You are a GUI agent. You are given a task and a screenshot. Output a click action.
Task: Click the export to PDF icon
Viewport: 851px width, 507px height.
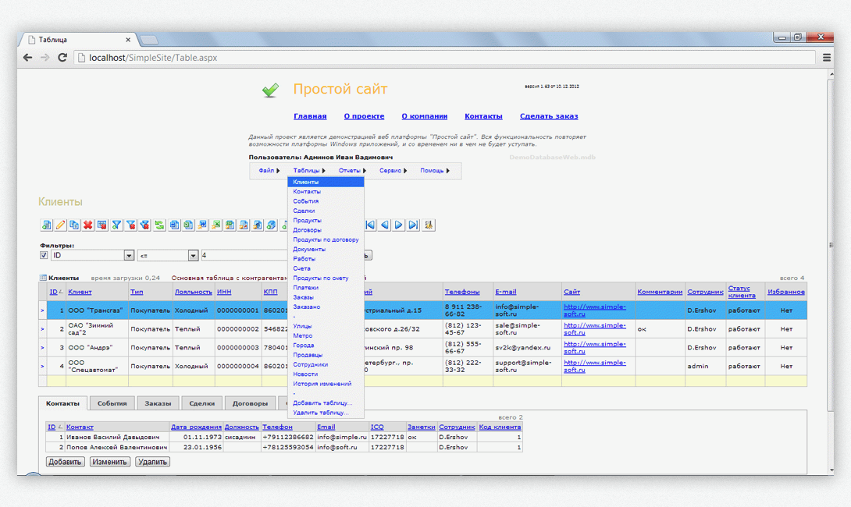244,225
